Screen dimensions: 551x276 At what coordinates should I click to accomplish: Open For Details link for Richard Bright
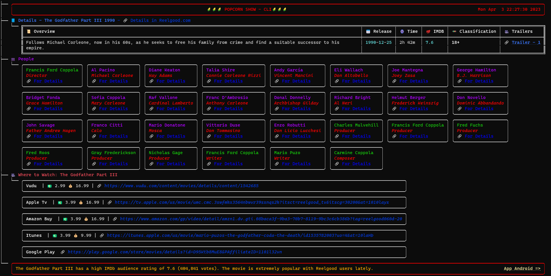click(356, 109)
